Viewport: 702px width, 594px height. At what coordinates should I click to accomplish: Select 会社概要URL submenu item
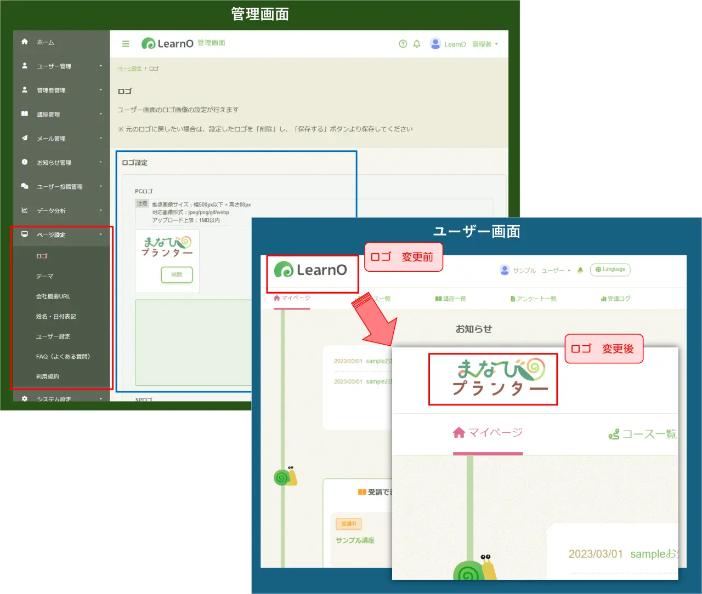[x=53, y=296]
